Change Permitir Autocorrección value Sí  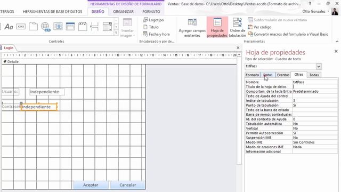[x=315, y=133]
